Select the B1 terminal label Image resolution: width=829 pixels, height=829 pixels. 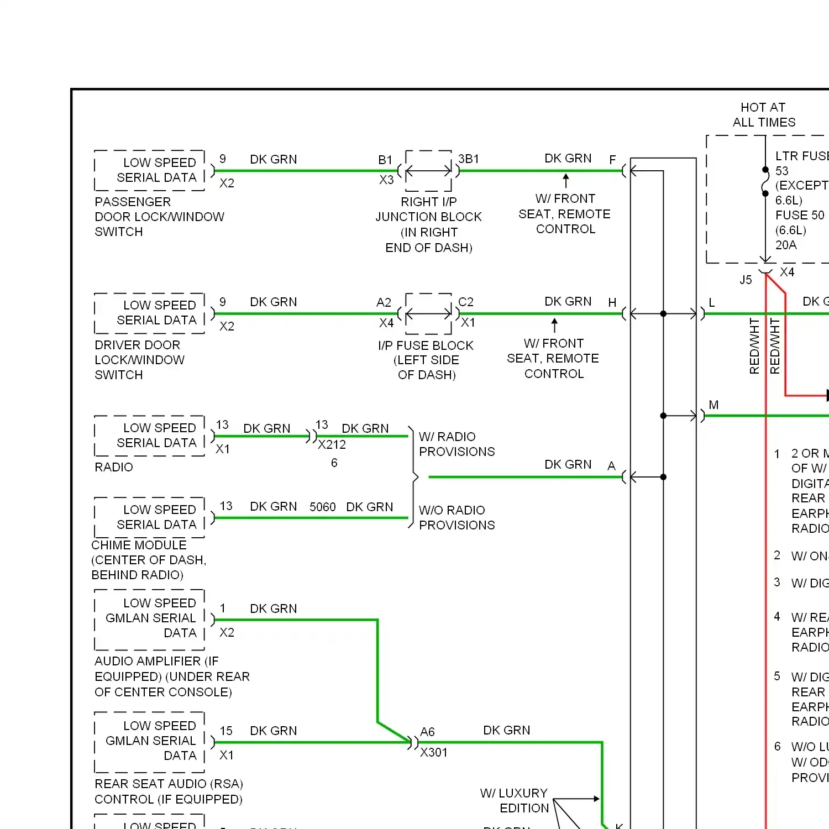[x=385, y=160]
